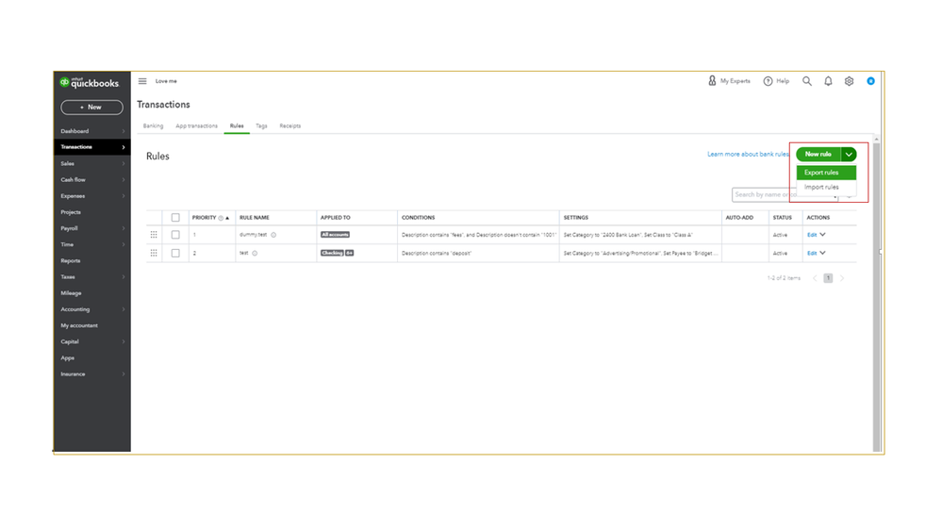
Task: Open the Receipts tab
Action: pos(290,126)
